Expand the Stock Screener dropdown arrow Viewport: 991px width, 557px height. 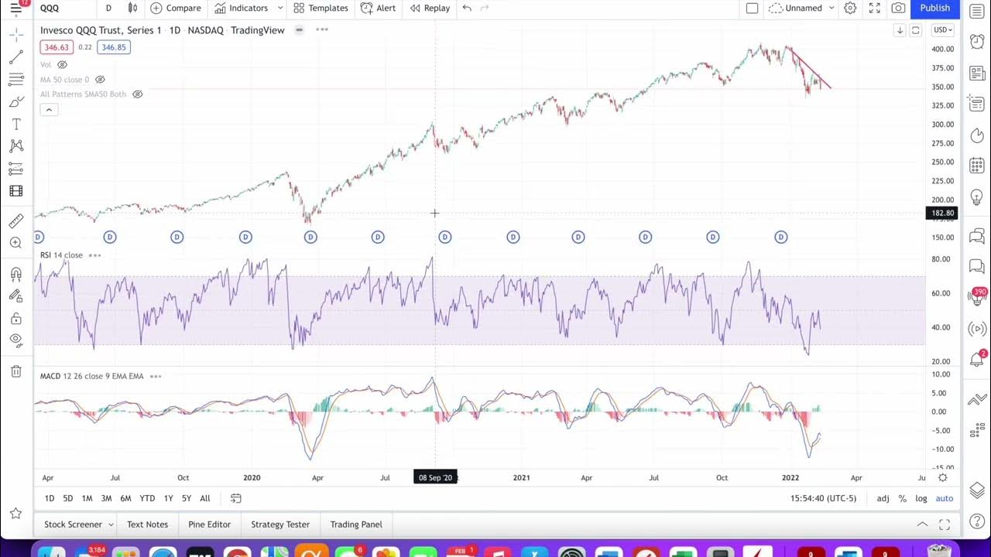click(x=110, y=525)
